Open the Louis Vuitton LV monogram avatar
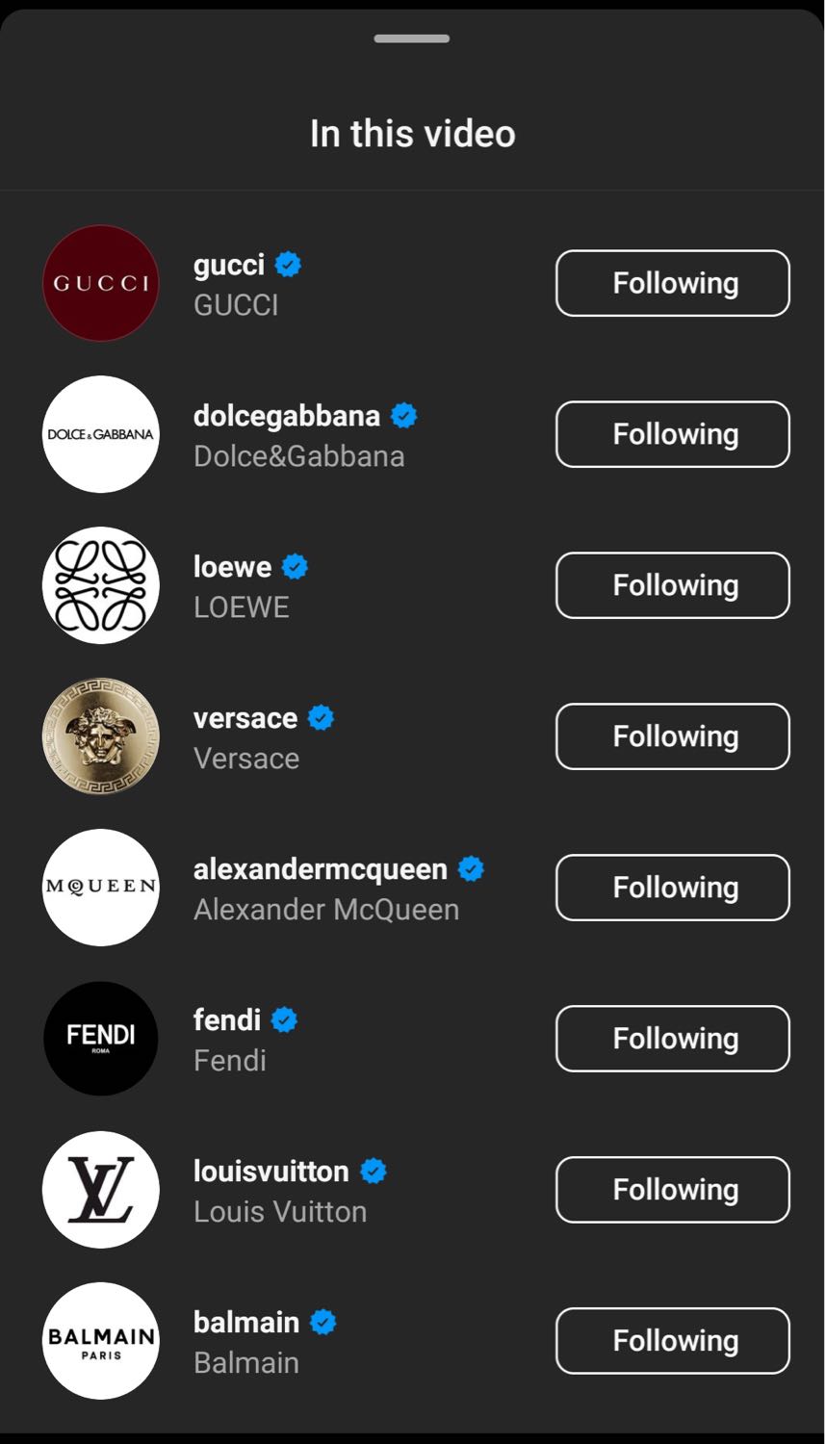The image size is (825, 1444). point(101,1190)
